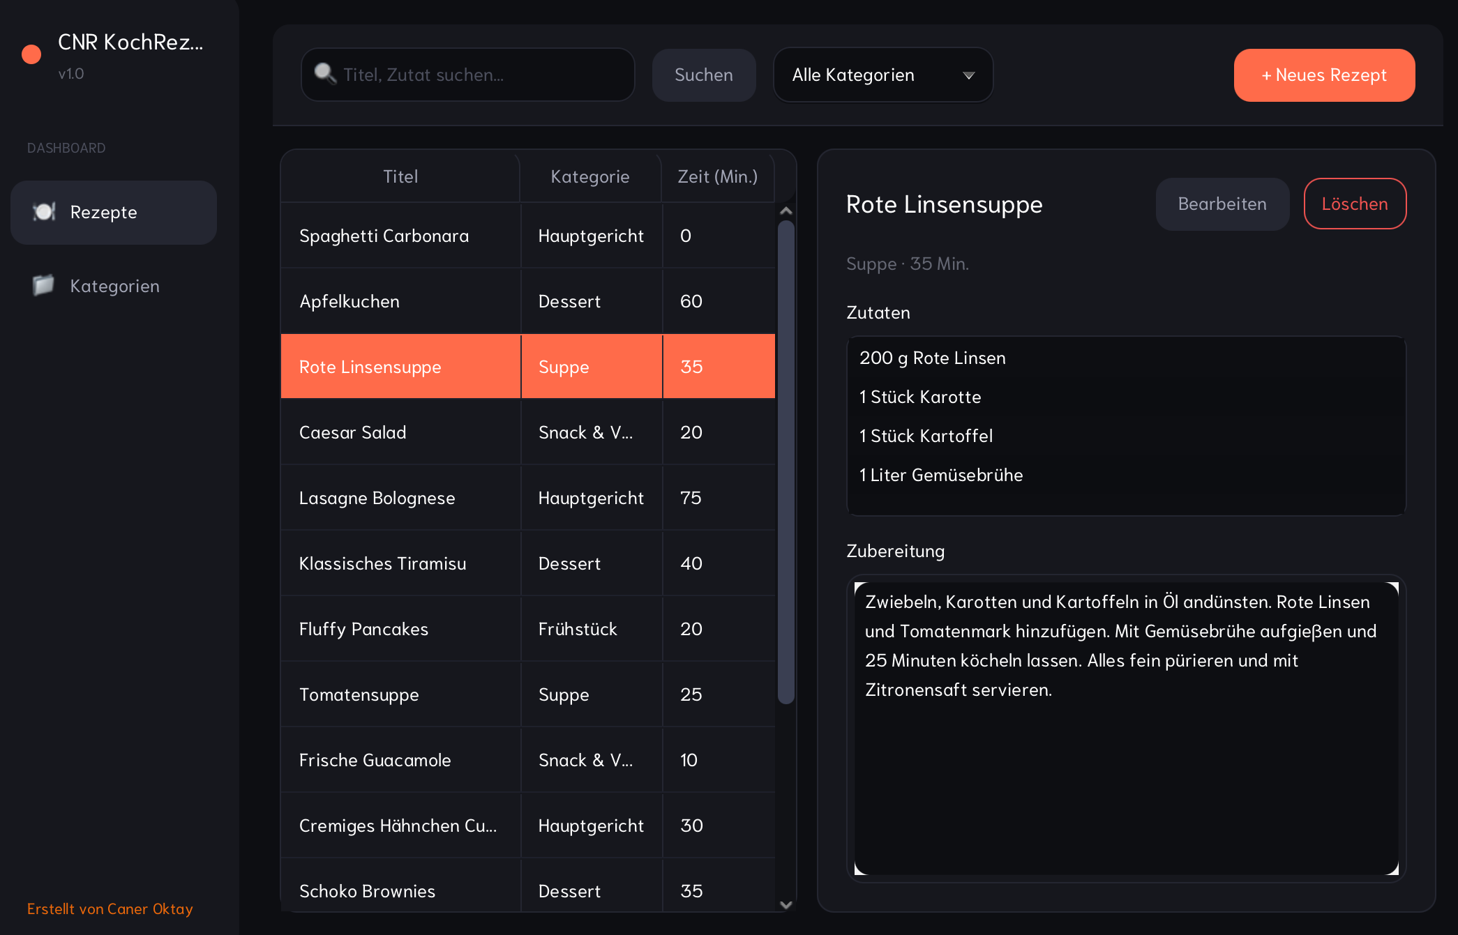This screenshot has height=935, width=1458.
Task: Click the CNR KochRez... app title
Action: point(130,43)
